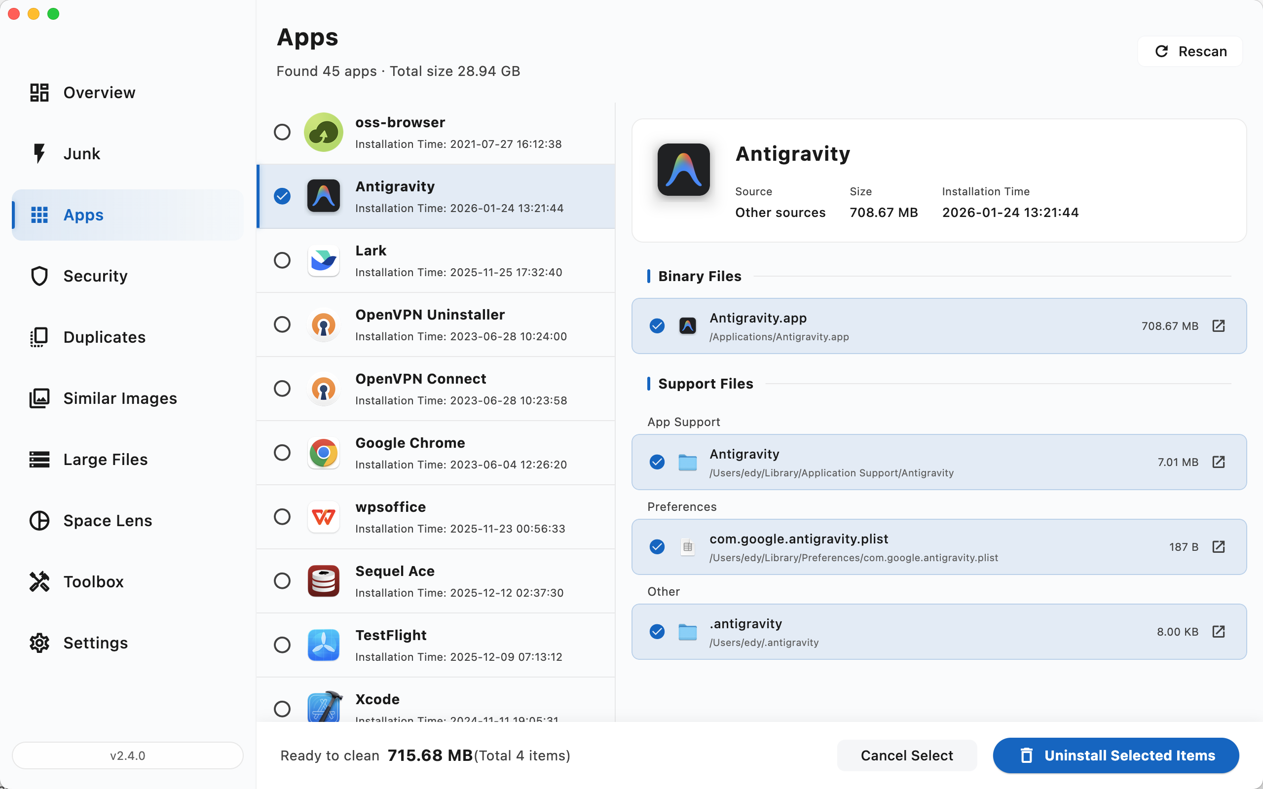Select the OpenVPN Connect radio button

pos(282,389)
